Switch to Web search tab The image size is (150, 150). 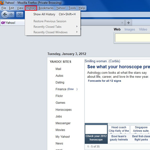click(117, 29)
